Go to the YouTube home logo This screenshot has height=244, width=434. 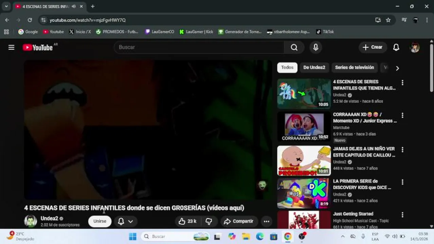point(38,47)
